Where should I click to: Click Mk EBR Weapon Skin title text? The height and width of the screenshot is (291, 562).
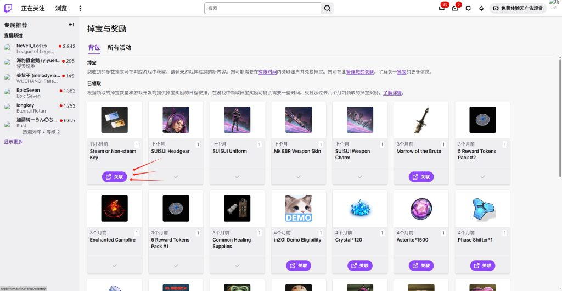tap(297, 151)
